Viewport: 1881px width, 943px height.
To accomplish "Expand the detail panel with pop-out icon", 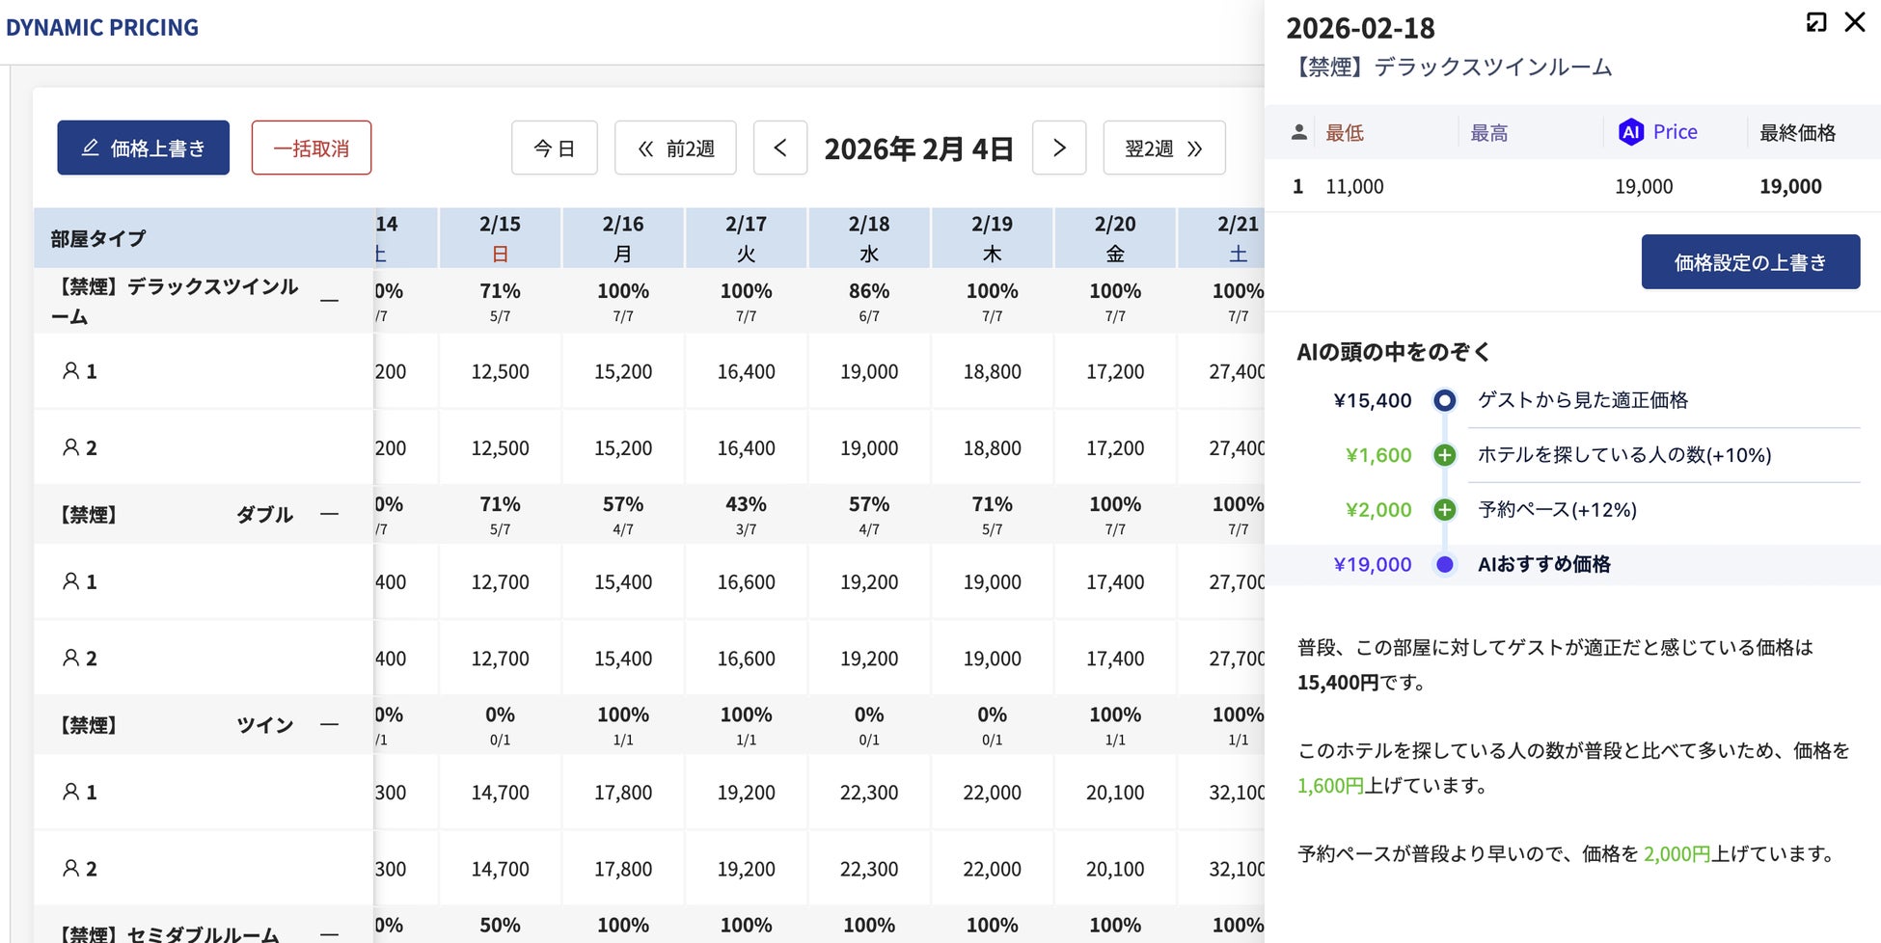I will (x=1816, y=22).
